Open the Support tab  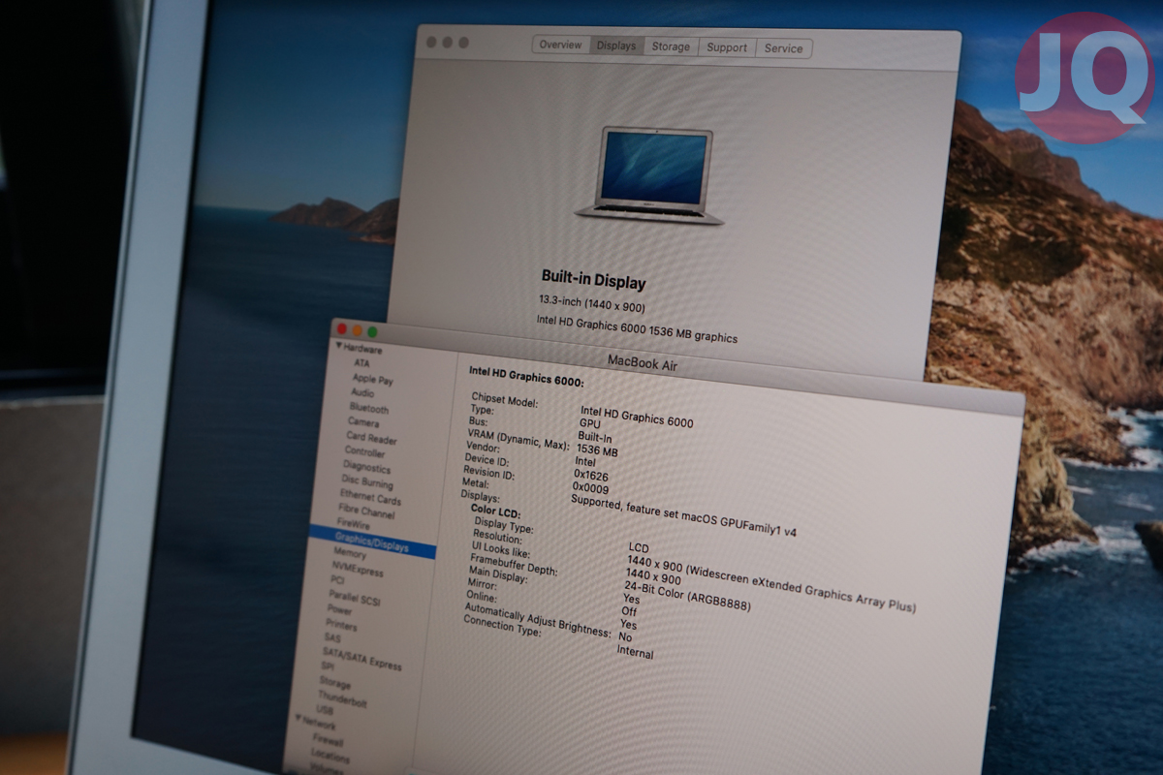click(x=727, y=47)
